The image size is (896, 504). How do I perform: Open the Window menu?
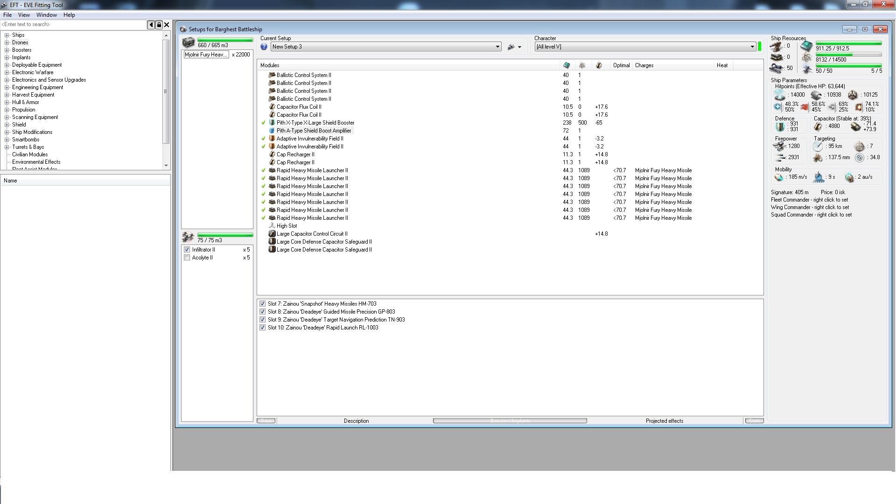tap(47, 15)
